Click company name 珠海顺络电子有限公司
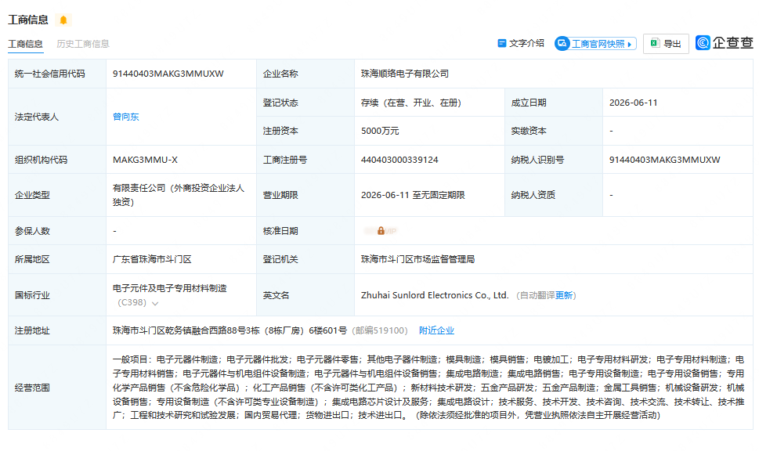 [405, 74]
